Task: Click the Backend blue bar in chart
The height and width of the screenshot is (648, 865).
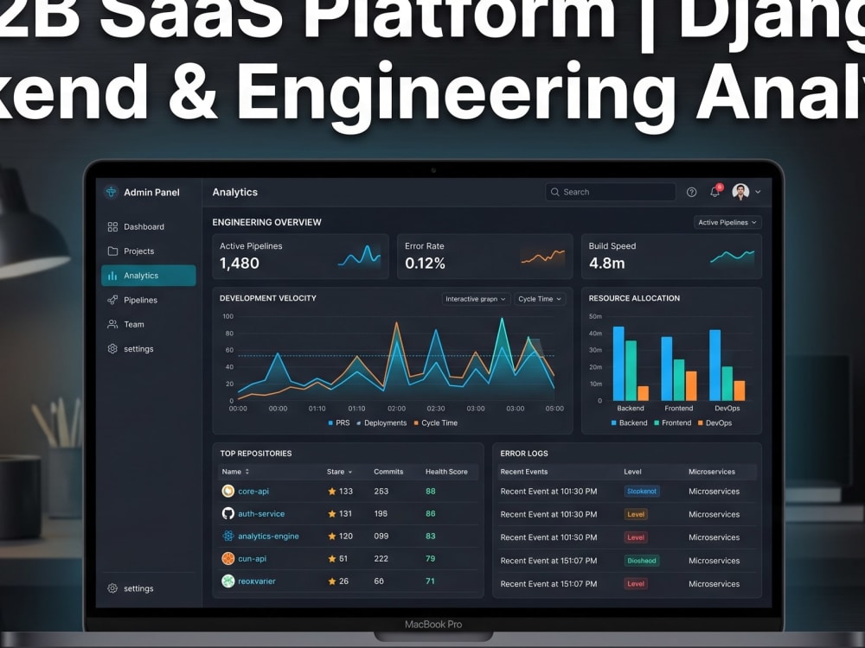Action: tap(618, 364)
